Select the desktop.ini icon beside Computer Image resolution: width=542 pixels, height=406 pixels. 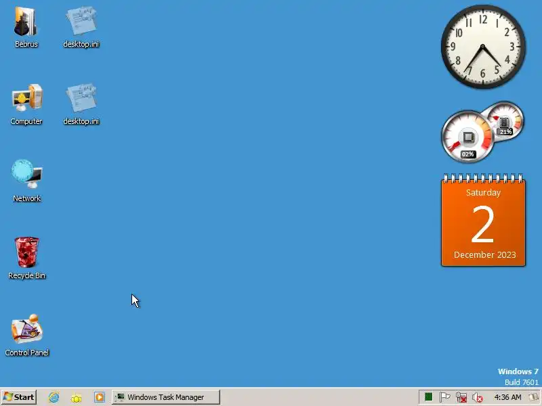pyautogui.click(x=81, y=105)
